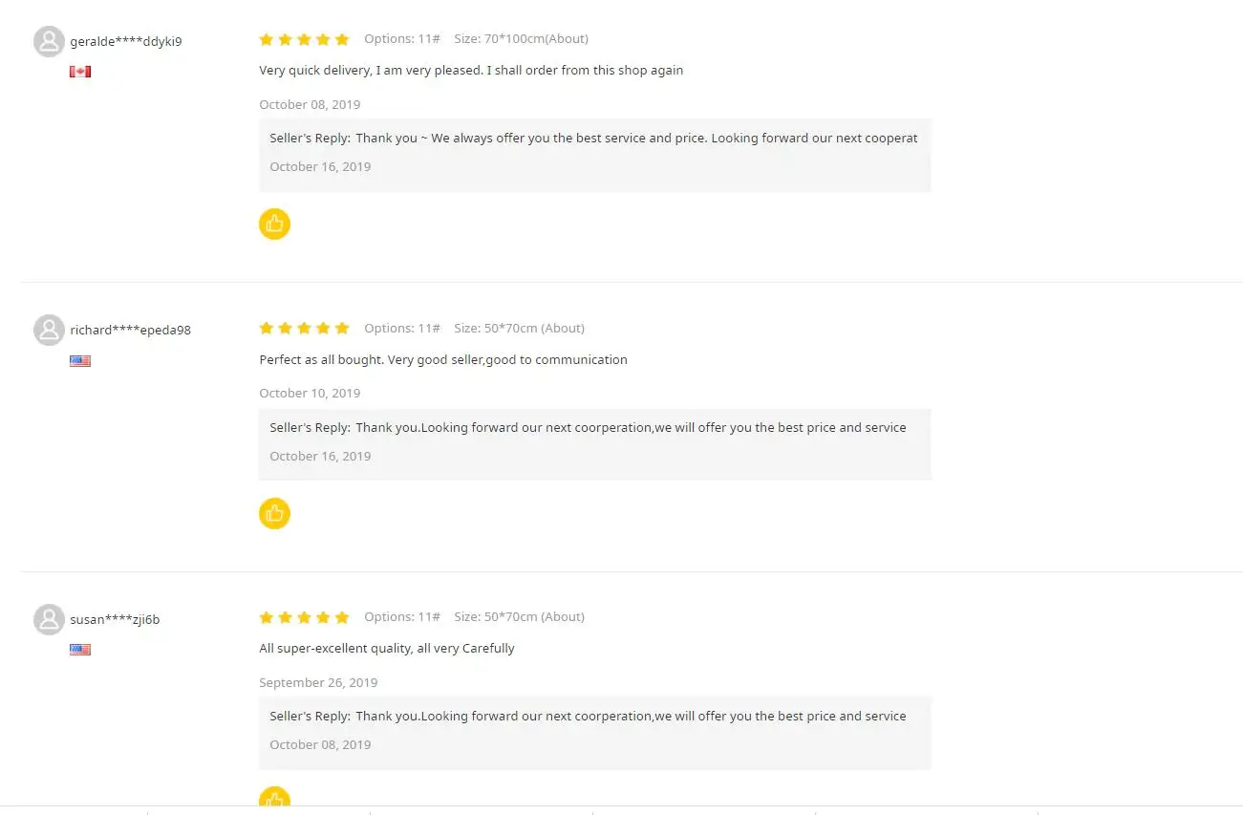Click the 'All super-excellent quality' review text
The width and height of the screenshot is (1243, 815).
(387, 648)
